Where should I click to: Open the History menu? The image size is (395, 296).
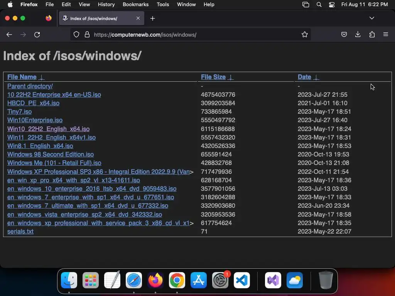[106, 5]
